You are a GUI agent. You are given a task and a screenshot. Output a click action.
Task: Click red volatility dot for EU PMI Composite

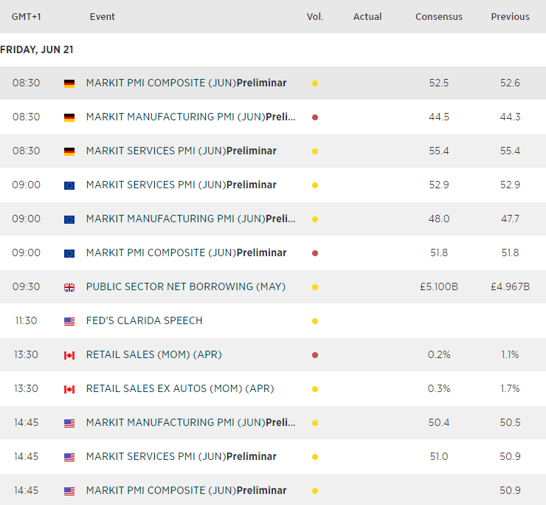(x=315, y=253)
